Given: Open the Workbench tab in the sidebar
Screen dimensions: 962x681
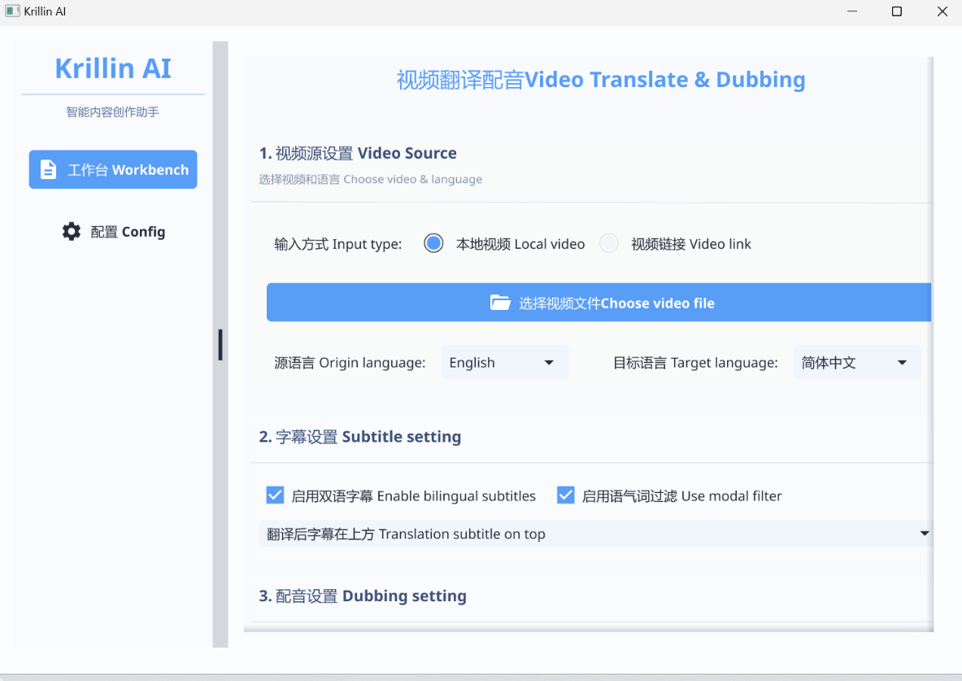Looking at the screenshot, I should click(113, 169).
